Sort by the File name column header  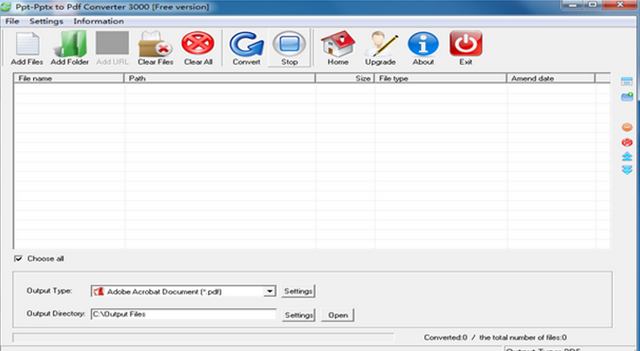coord(68,78)
